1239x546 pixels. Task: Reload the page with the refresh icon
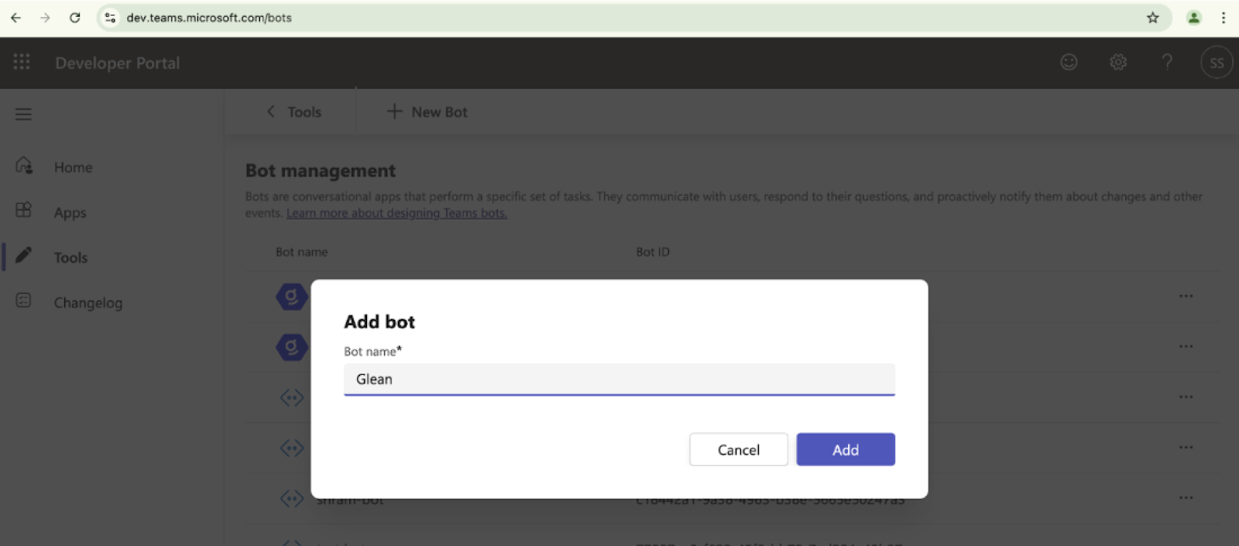pos(75,18)
